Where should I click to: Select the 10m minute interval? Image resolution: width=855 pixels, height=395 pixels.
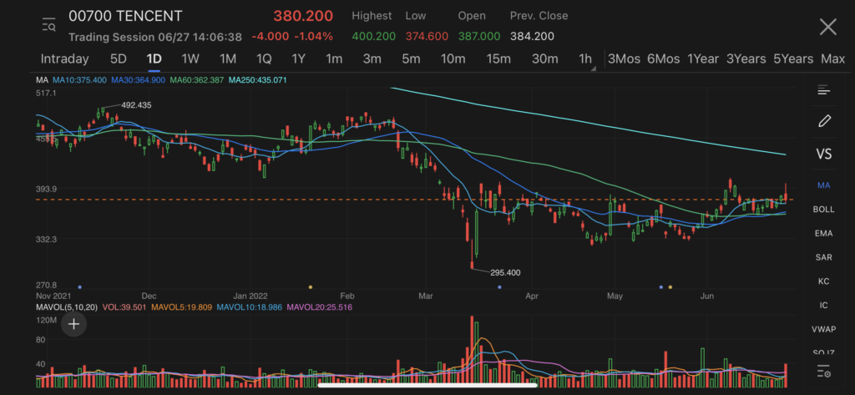pyautogui.click(x=453, y=58)
